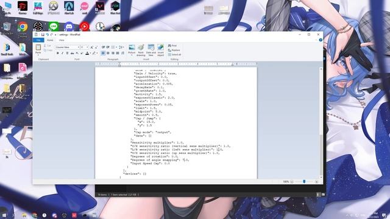
Task: Click the Save icon in quick access toolbar
Action: point(43,35)
